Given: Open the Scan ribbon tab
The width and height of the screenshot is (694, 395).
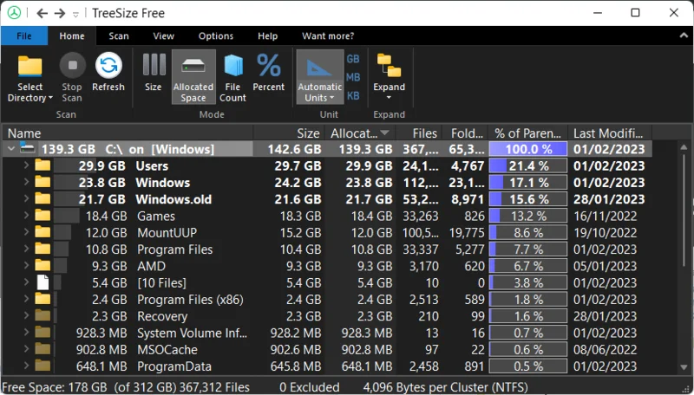Looking at the screenshot, I should coord(119,36).
